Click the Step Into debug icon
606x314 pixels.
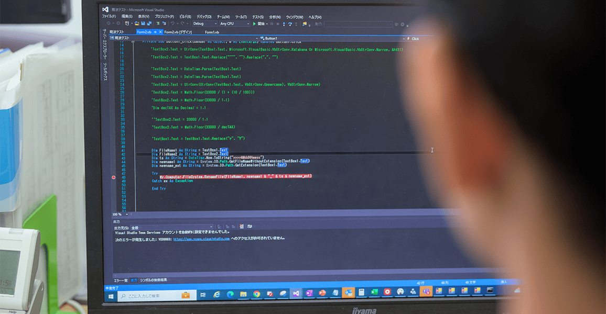coord(284,24)
